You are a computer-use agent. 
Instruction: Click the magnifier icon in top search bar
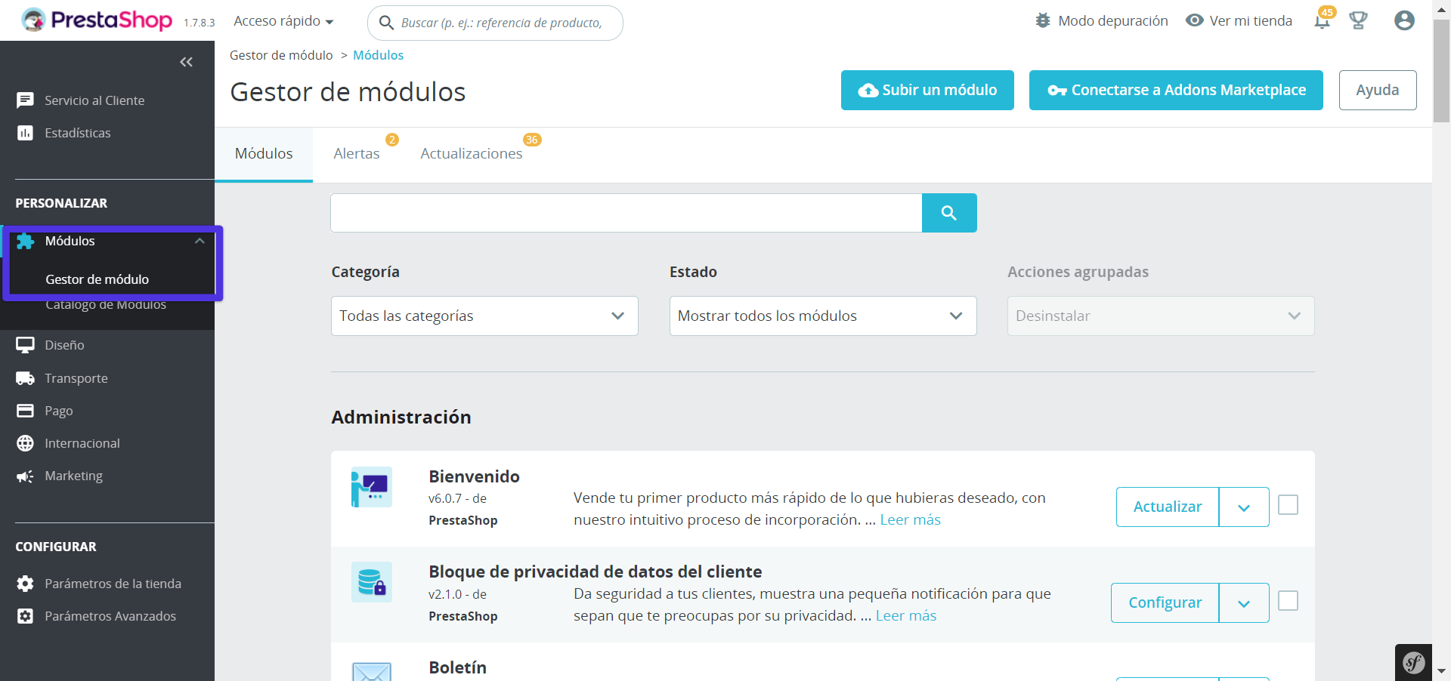click(386, 23)
